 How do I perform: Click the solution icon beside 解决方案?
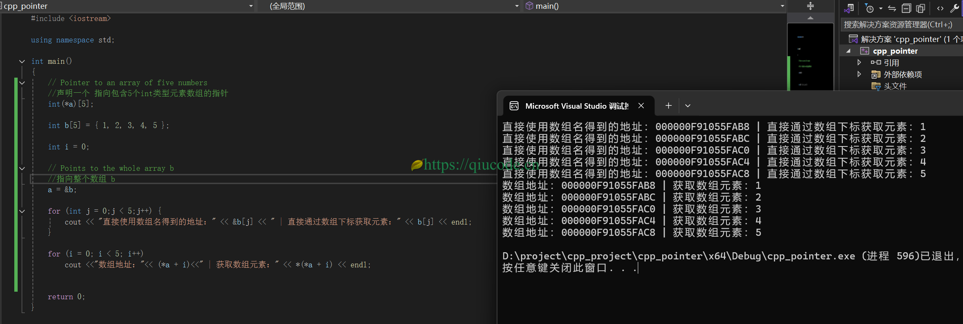[853, 39]
